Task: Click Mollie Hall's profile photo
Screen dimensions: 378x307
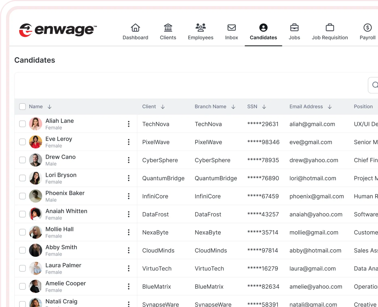Action: [x=36, y=232]
